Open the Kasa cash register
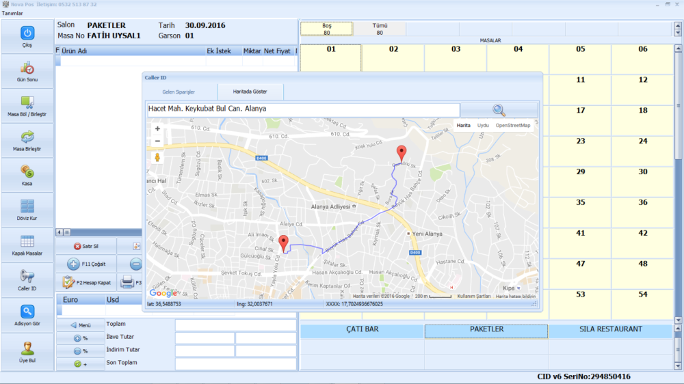The width and height of the screenshot is (684, 384). tap(27, 172)
